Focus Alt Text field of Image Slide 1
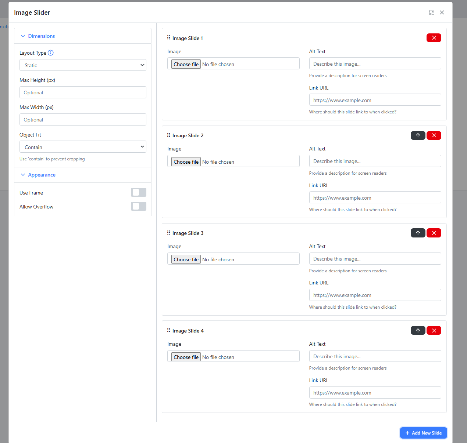The height and width of the screenshot is (443, 467). point(375,64)
